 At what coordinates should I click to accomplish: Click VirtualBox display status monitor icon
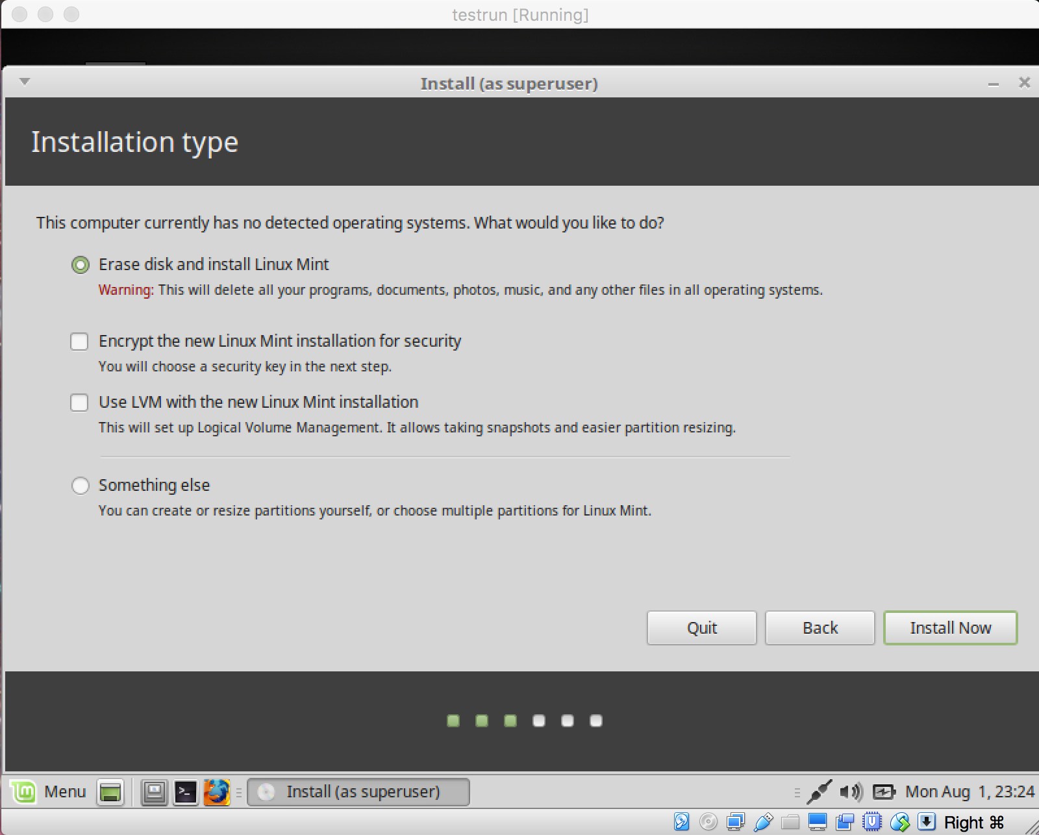pos(818,822)
